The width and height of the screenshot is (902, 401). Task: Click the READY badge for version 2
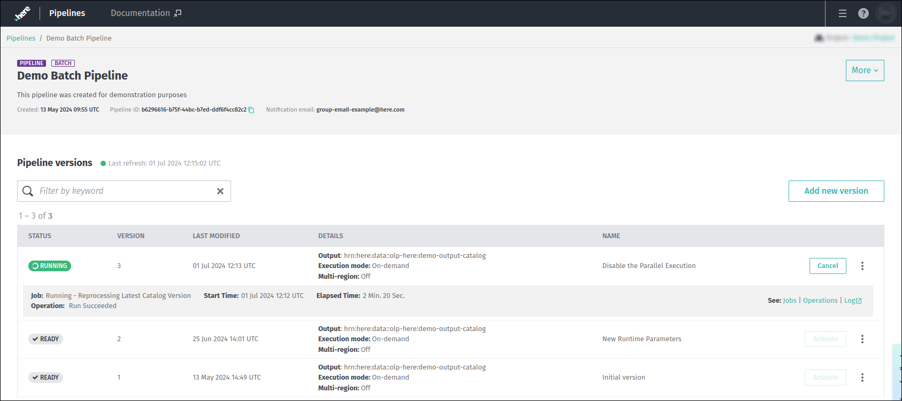[x=45, y=339]
